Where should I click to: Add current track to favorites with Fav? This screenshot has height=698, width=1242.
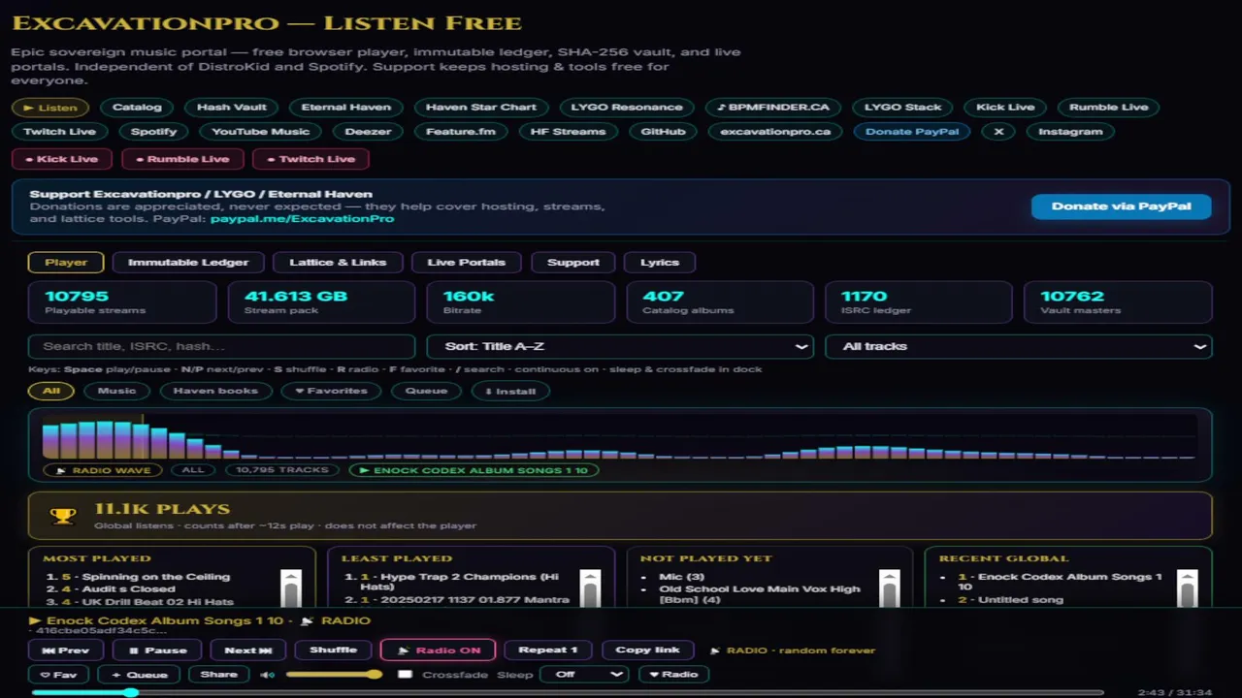(58, 675)
